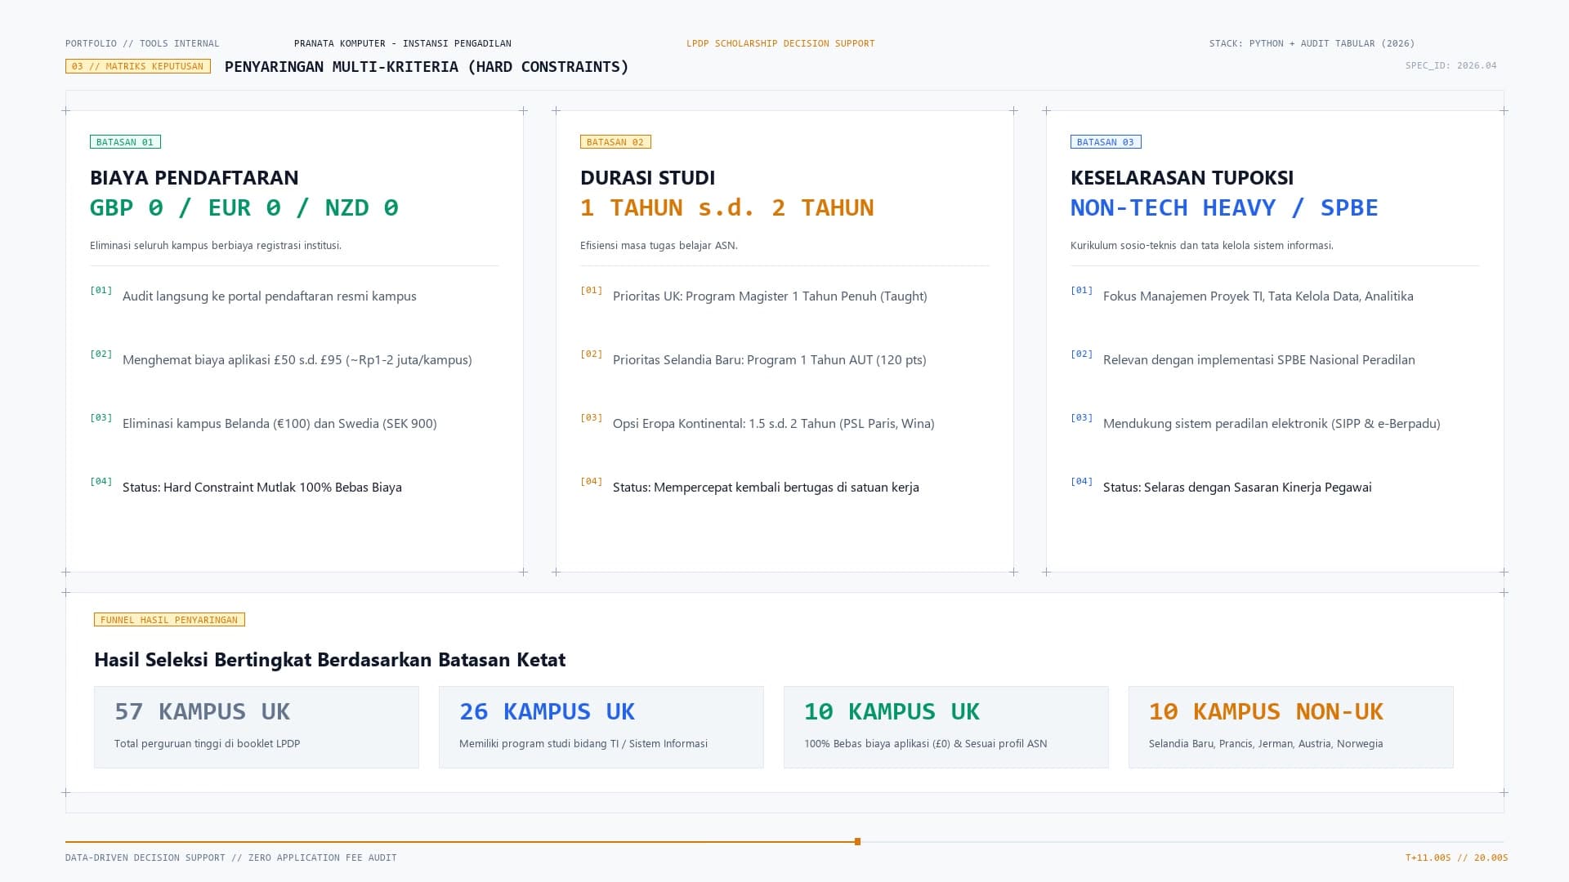The width and height of the screenshot is (1569, 882).
Task: Select the 'BATASAN 03' badge
Action: pos(1106,142)
